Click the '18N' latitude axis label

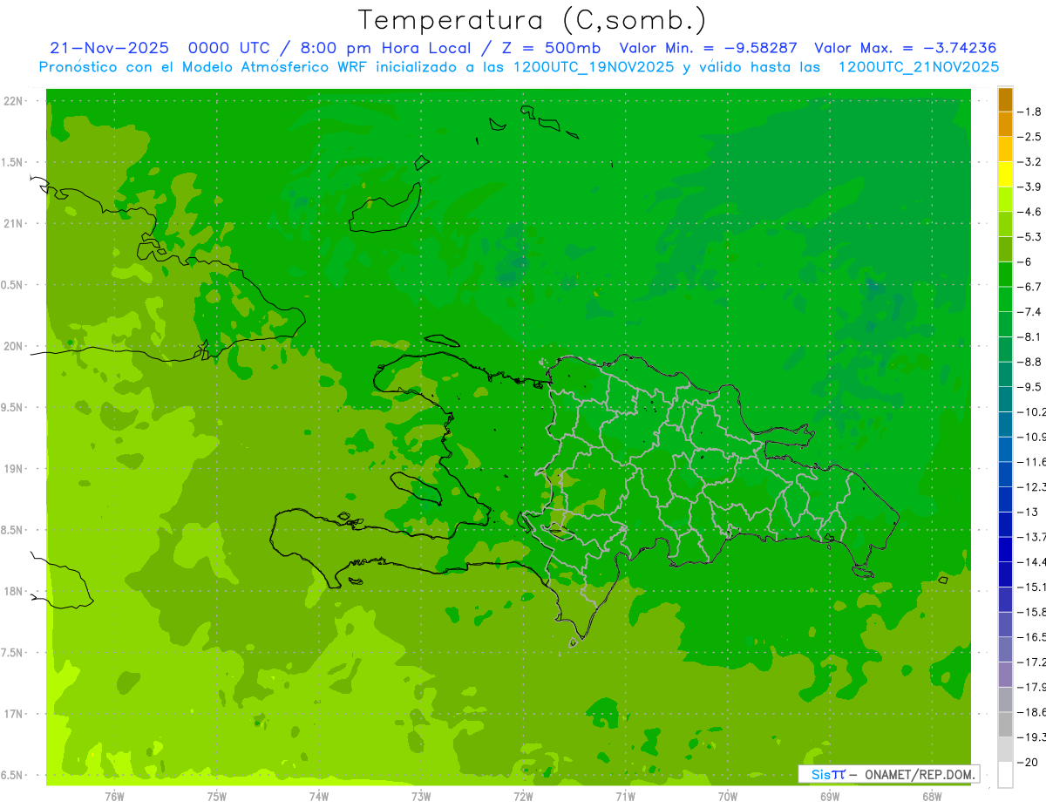[x=13, y=591]
